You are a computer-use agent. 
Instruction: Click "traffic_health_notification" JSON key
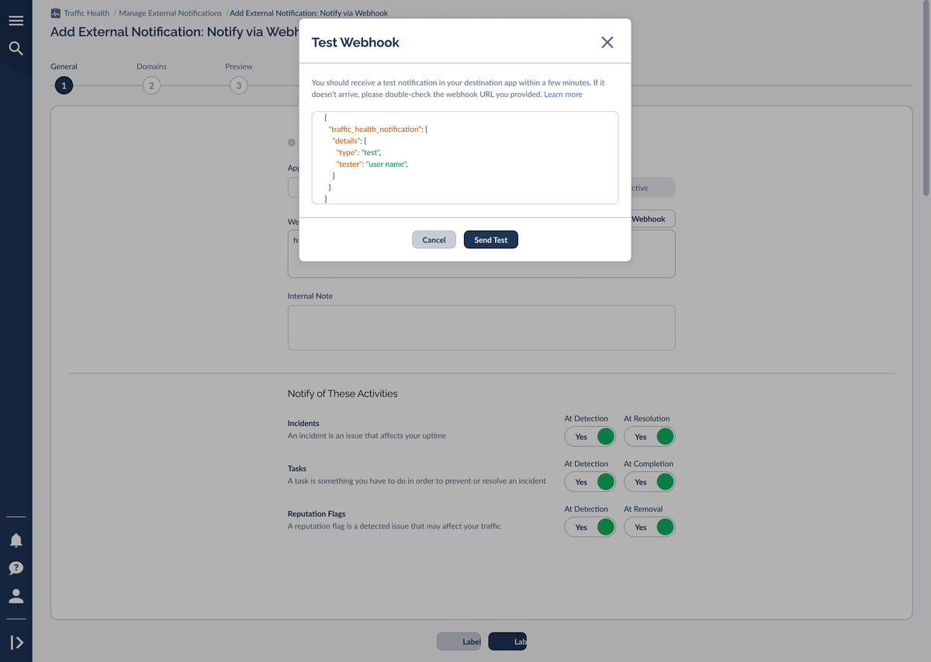point(376,129)
